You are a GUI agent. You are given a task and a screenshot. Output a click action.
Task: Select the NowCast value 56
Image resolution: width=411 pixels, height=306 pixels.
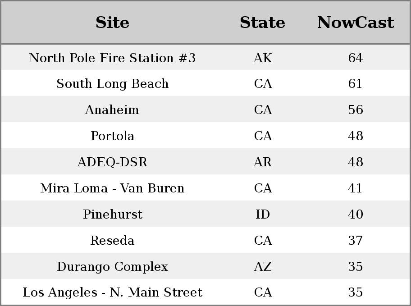pyautogui.click(x=356, y=110)
